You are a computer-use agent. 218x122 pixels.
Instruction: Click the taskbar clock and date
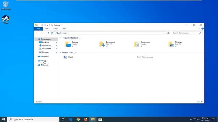click(205, 119)
